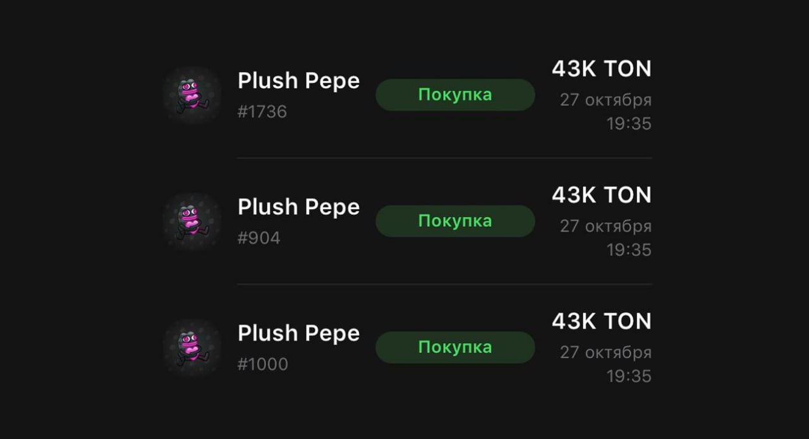This screenshot has height=439, width=809.
Task: Click the 27 октября date on #1736 row
Action: [605, 100]
